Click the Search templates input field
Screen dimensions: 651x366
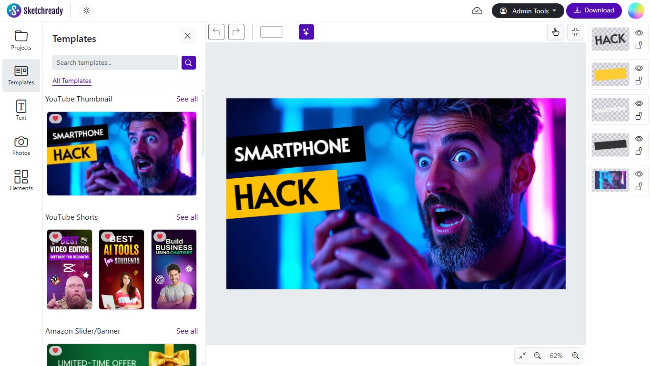[x=115, y=62]
